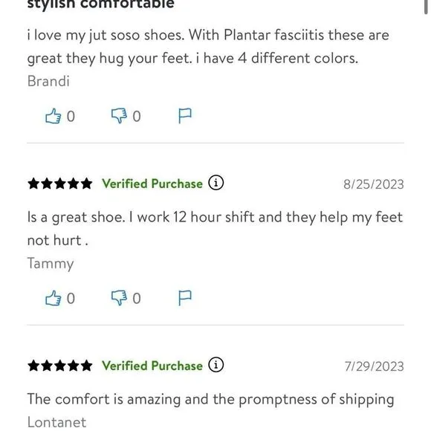The width and height of the screenshot is (431, 431).
Task: Give thumbs down to Tammy's review
Action: click(119, 298)
